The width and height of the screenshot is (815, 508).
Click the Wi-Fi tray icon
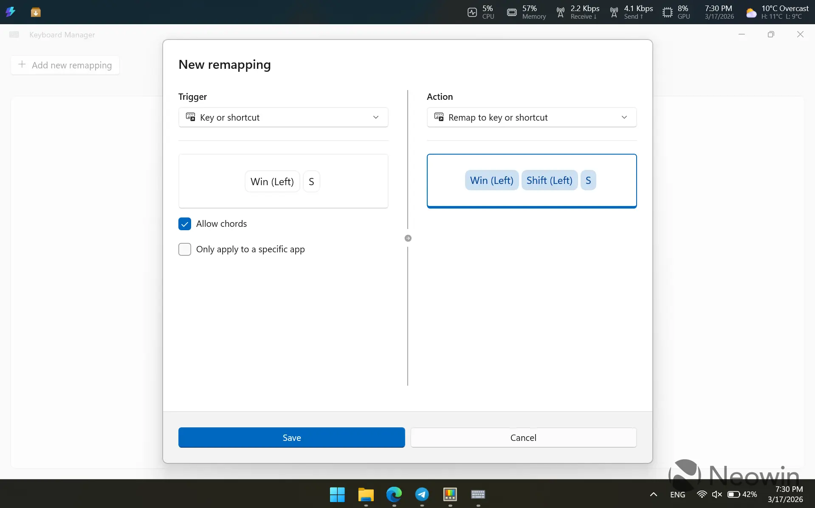pyautogui.click(x=702, y=494)
